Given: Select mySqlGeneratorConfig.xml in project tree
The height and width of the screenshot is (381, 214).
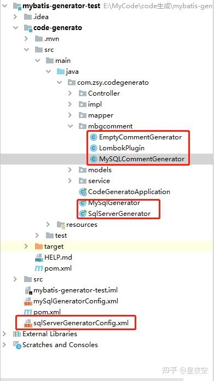Looking at the screenshot, I should [x=76, y=301].
